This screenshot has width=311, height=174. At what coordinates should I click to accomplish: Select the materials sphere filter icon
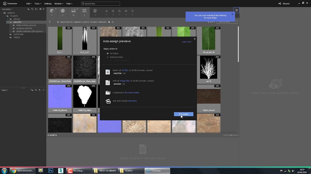63,11
